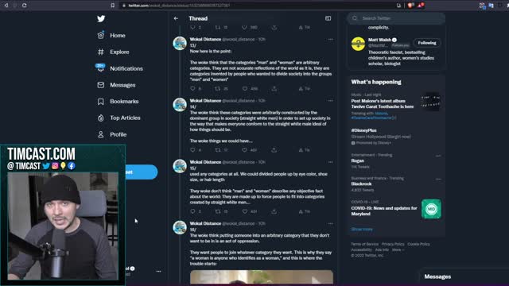Viewport: 509px width, 286px height.
Task: Toggle Following button for Matt Walsh
Action: click(x=427, y=43)
